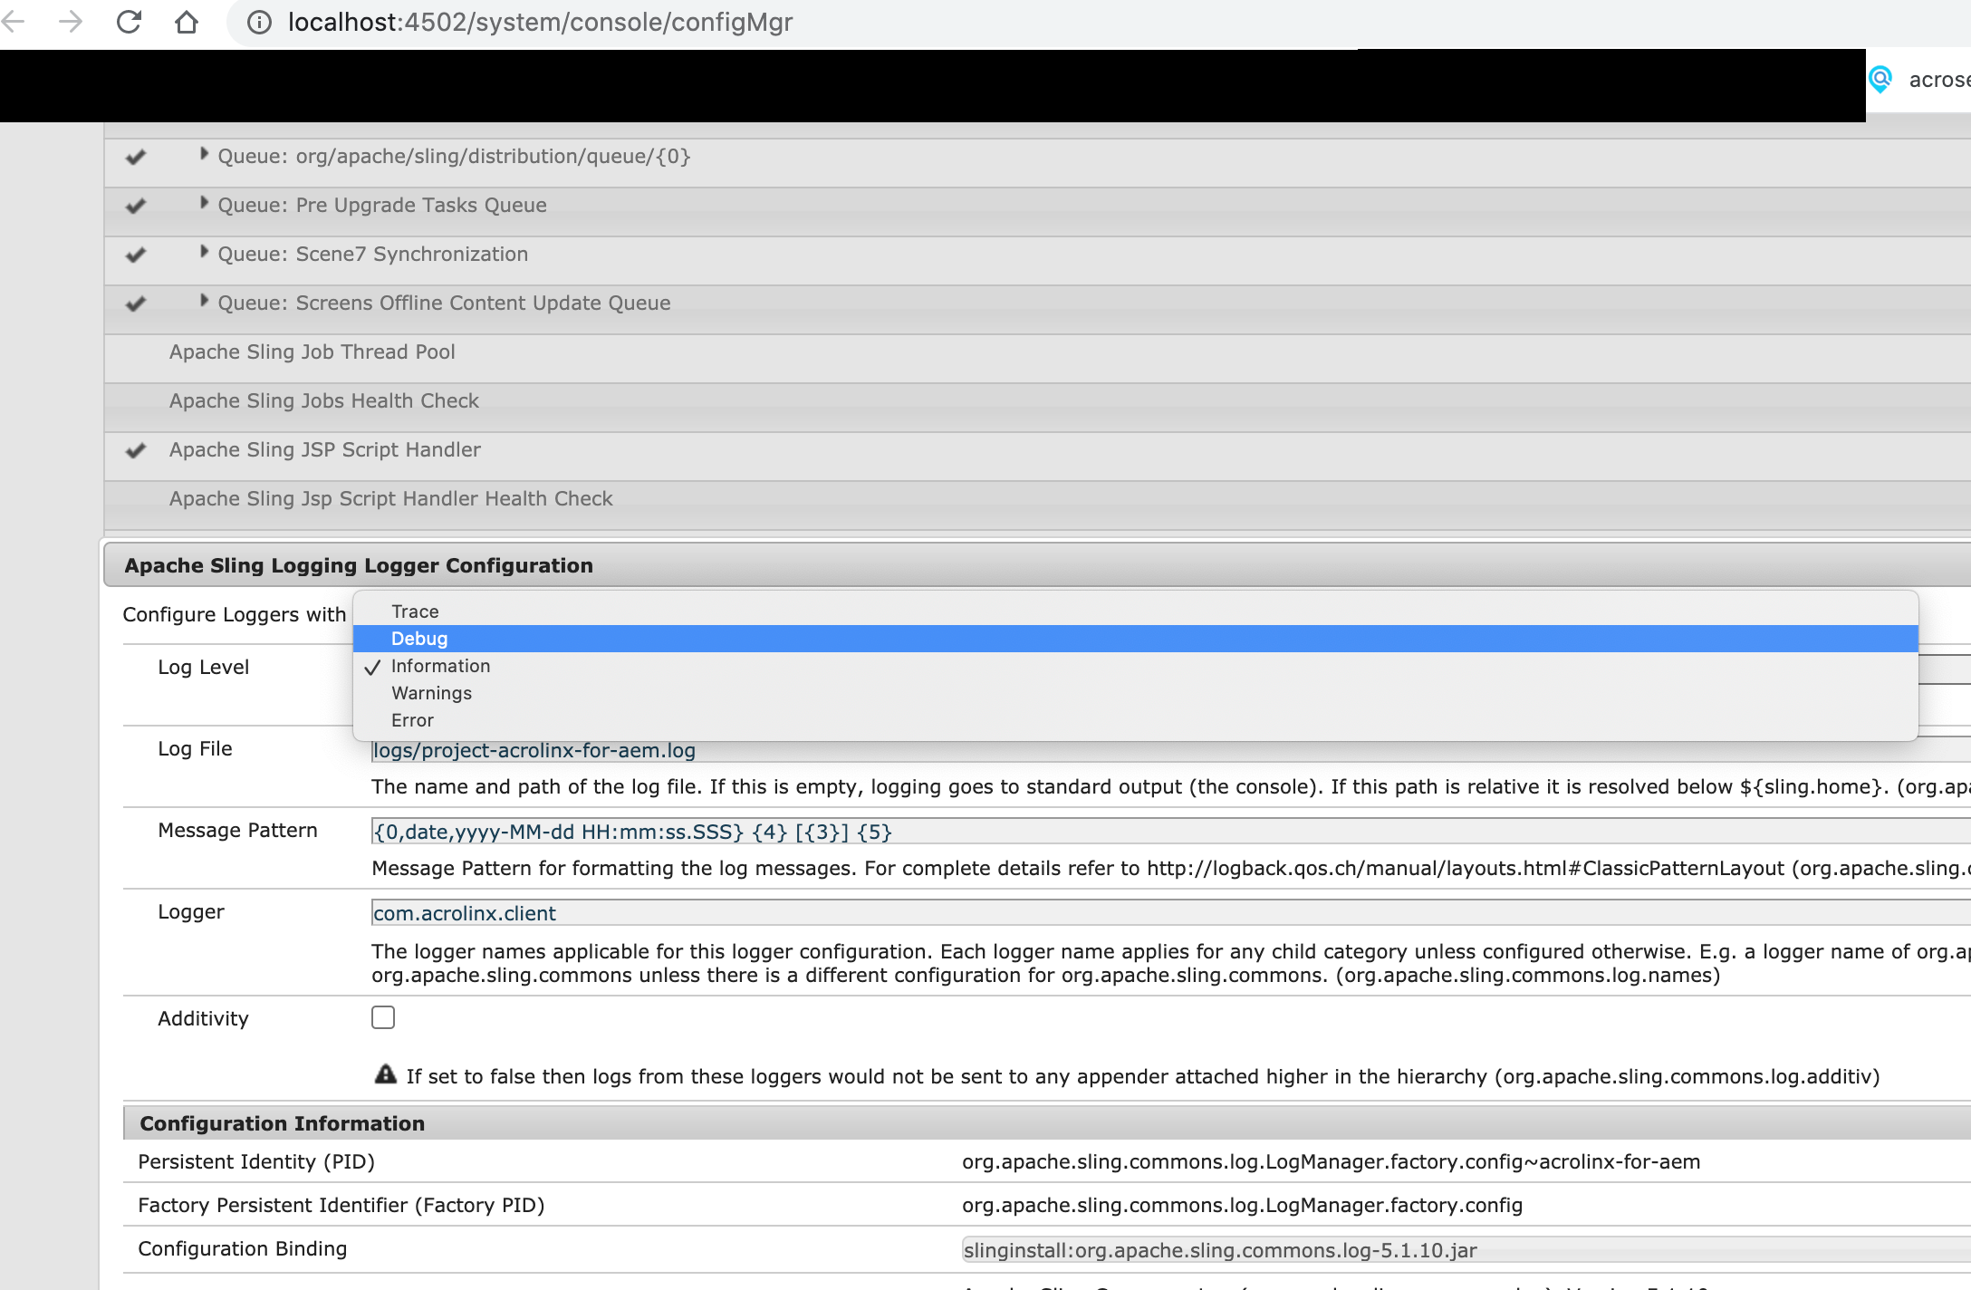Choose Trace from the log level menu
The width and height of the screenshot is (1971, 1290).
(414, 611)
